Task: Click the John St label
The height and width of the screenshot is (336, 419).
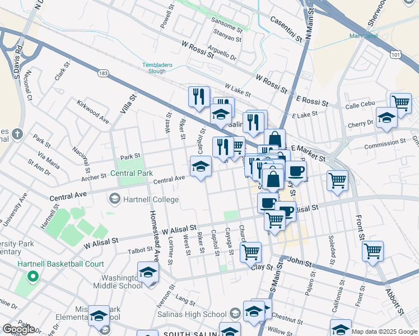Action: tap(300, 262)
